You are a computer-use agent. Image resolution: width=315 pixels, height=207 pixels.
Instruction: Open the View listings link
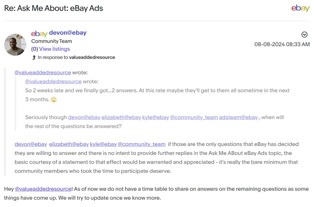[54, 49]
